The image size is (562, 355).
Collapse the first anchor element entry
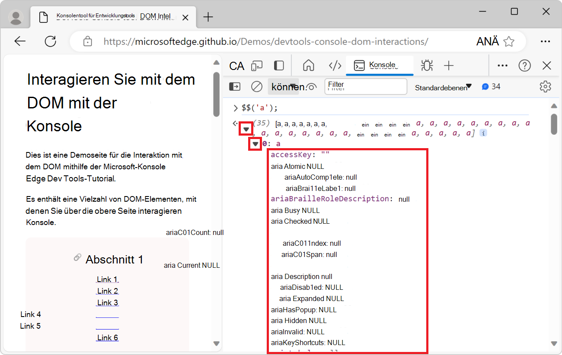coord(256,143)
